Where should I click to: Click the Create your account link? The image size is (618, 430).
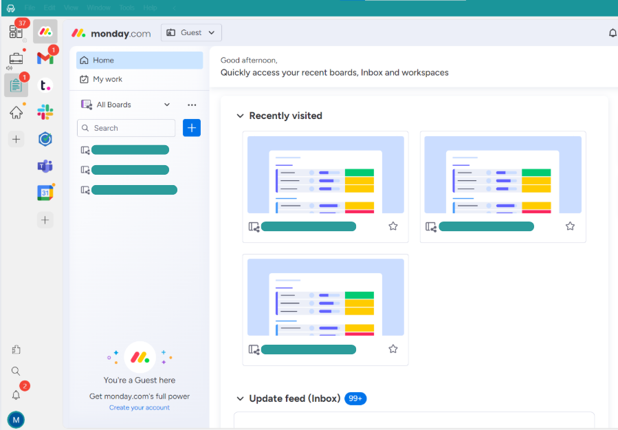pyautogui.click(x=139, y=407)
